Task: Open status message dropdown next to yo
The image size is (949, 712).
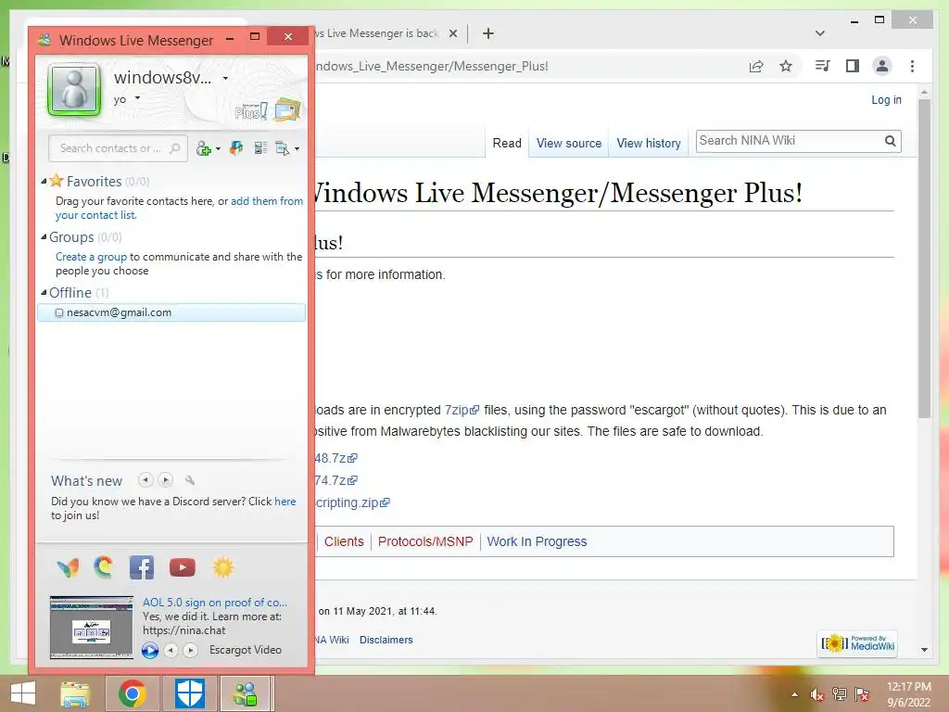Action: coord(137,98)
